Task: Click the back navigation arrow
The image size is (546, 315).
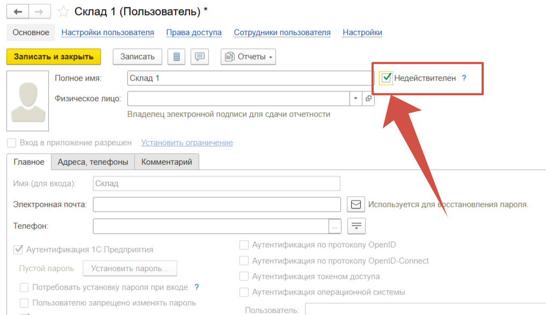Action: click(18, 11)
